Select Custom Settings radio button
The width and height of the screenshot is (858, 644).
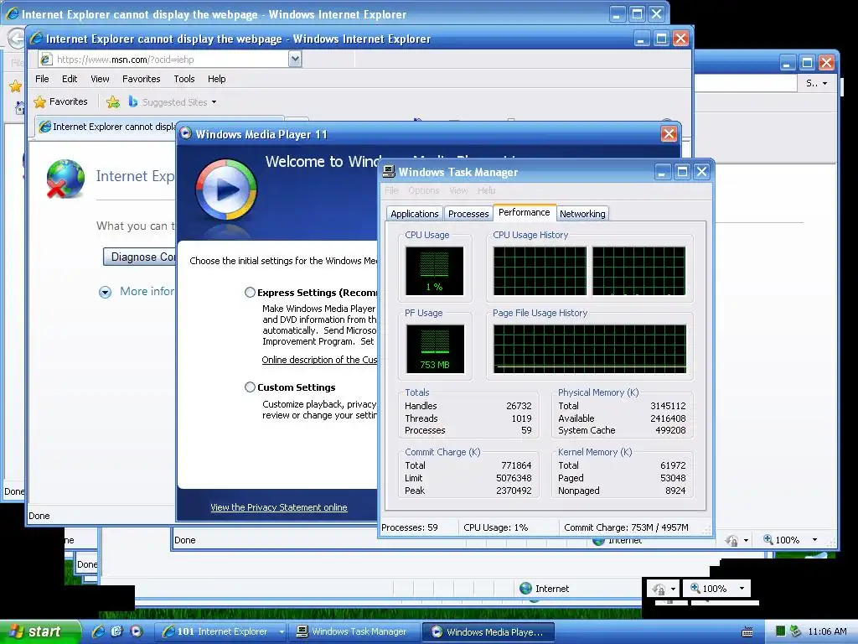[250, 387]
